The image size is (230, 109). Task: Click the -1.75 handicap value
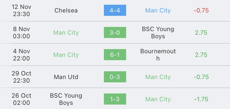[x=201, y=99]
